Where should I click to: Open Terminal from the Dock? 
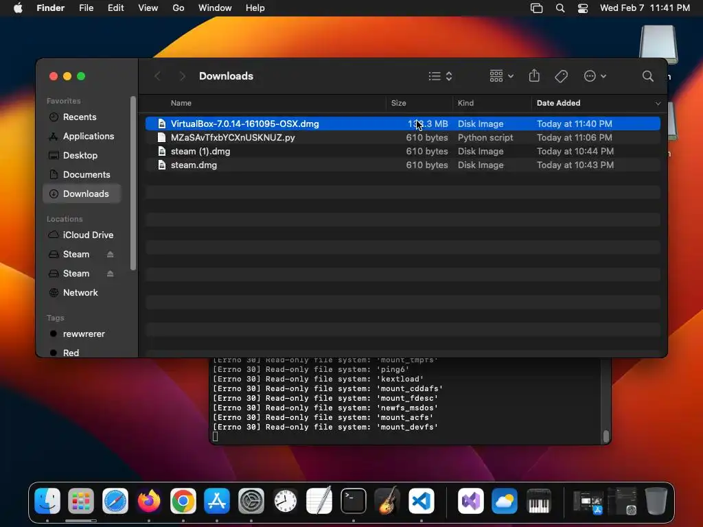click(x=354, y=500)
